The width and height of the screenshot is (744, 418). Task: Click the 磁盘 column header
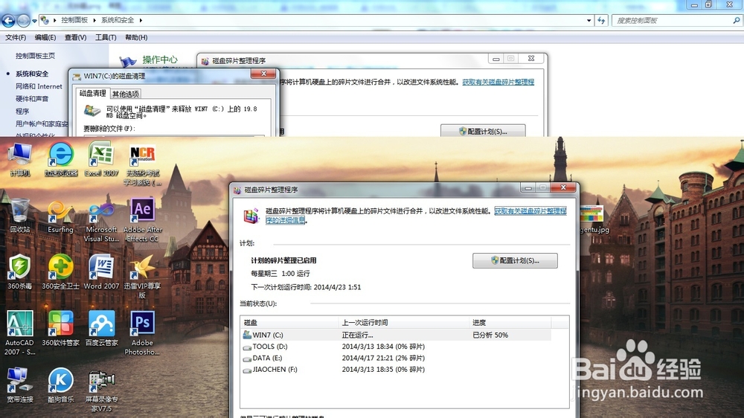pos(289,323)
